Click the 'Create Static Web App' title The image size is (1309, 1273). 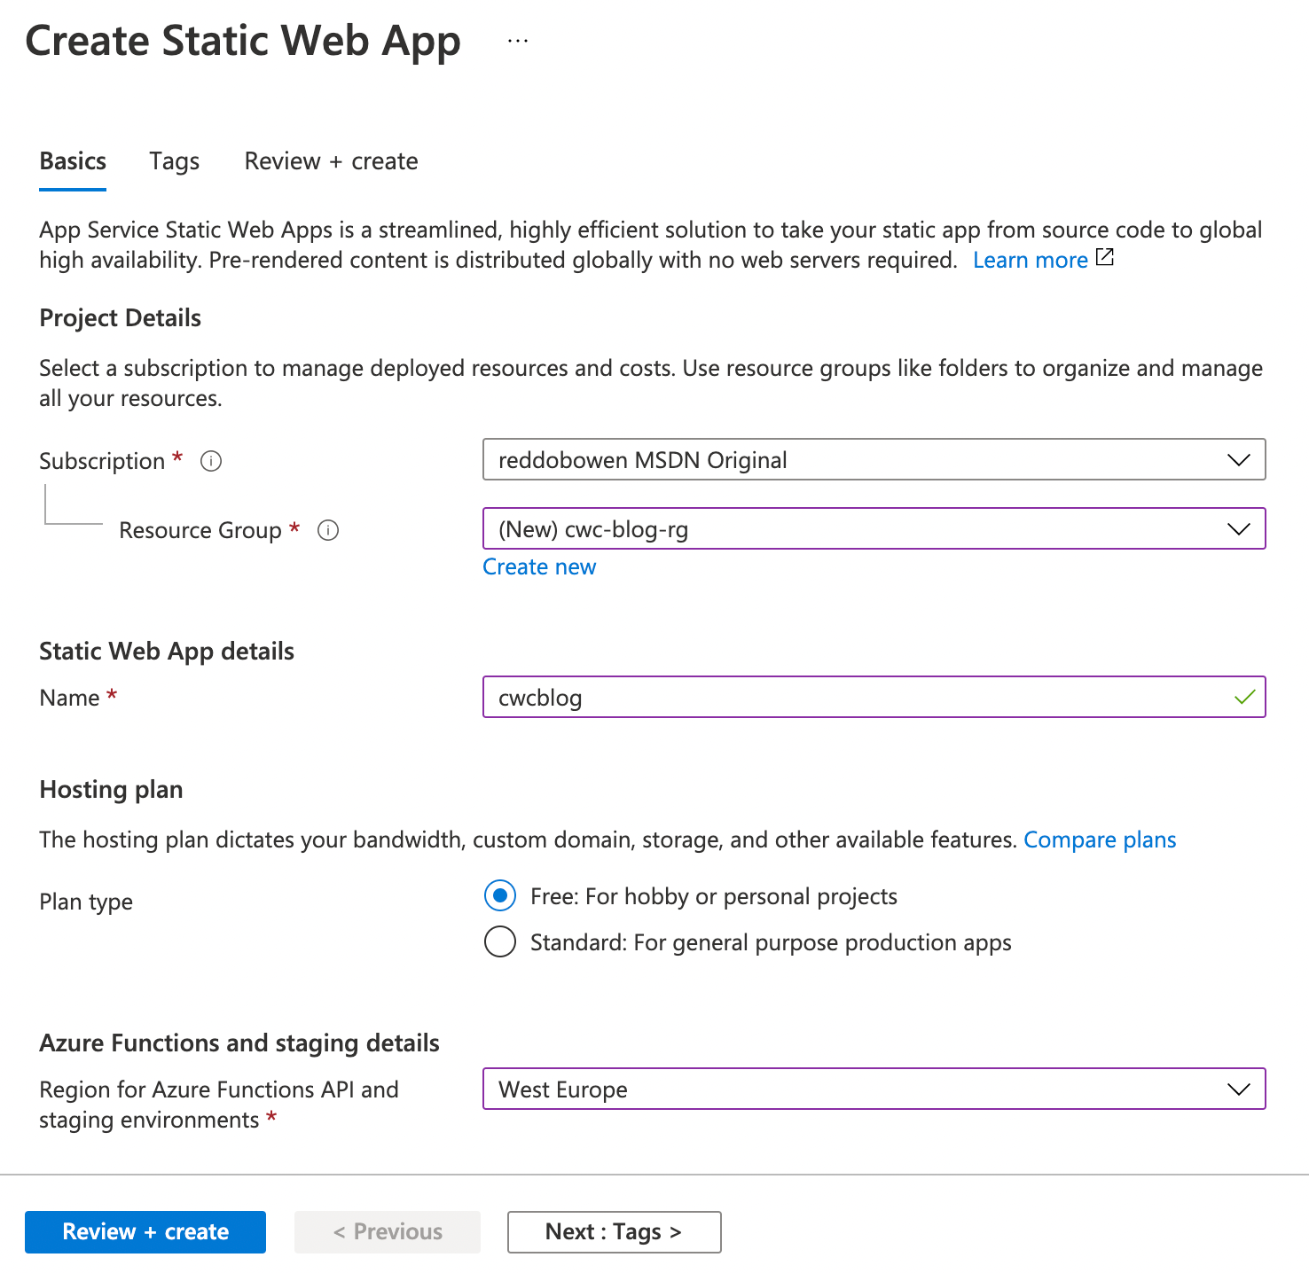pyautogui.click(x=243, y=41)
